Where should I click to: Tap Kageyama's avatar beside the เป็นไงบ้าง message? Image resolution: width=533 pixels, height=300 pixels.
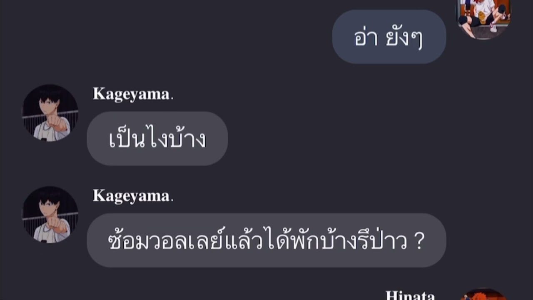[50, 113]
